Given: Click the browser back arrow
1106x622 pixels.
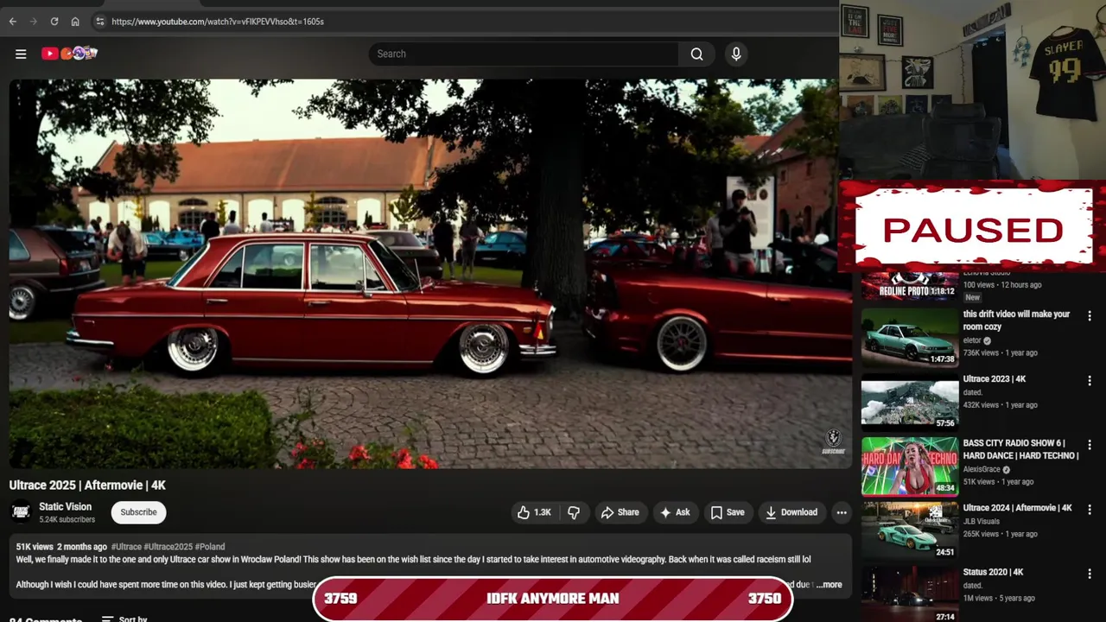Looking at the screenshot, I should pos(12,22).
